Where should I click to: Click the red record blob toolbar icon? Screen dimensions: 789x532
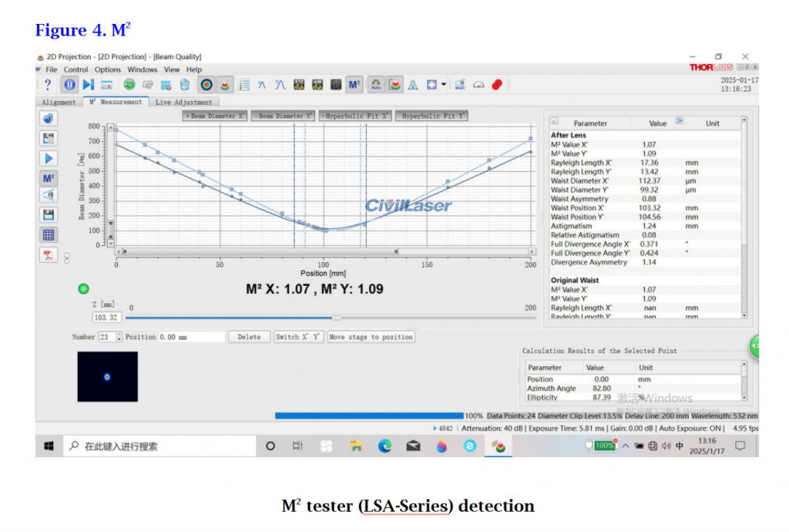497,85
